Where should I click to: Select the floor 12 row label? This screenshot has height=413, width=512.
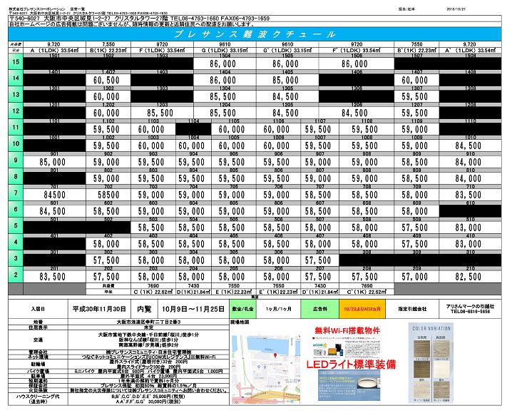tap(16, 111)
